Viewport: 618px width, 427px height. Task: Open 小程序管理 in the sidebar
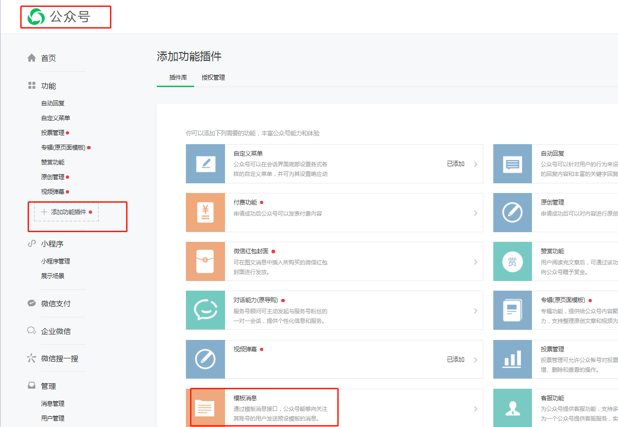pyautogui.click(x=56, y=261)
